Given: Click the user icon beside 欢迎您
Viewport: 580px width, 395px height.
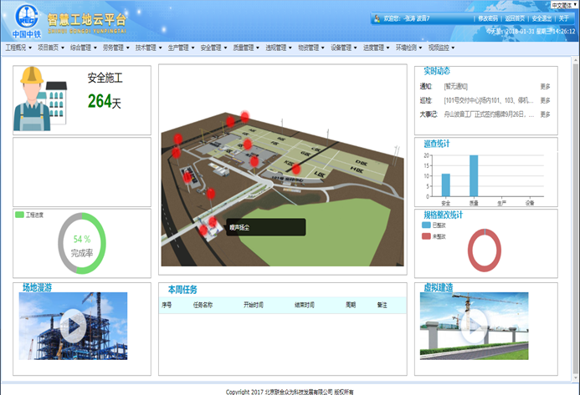Looking at the screenshot, I should (375, 18).
